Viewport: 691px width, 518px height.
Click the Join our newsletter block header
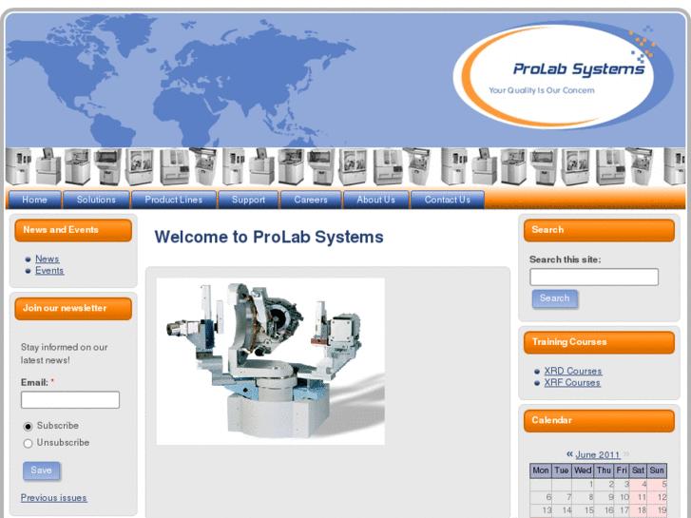(73, 308)
